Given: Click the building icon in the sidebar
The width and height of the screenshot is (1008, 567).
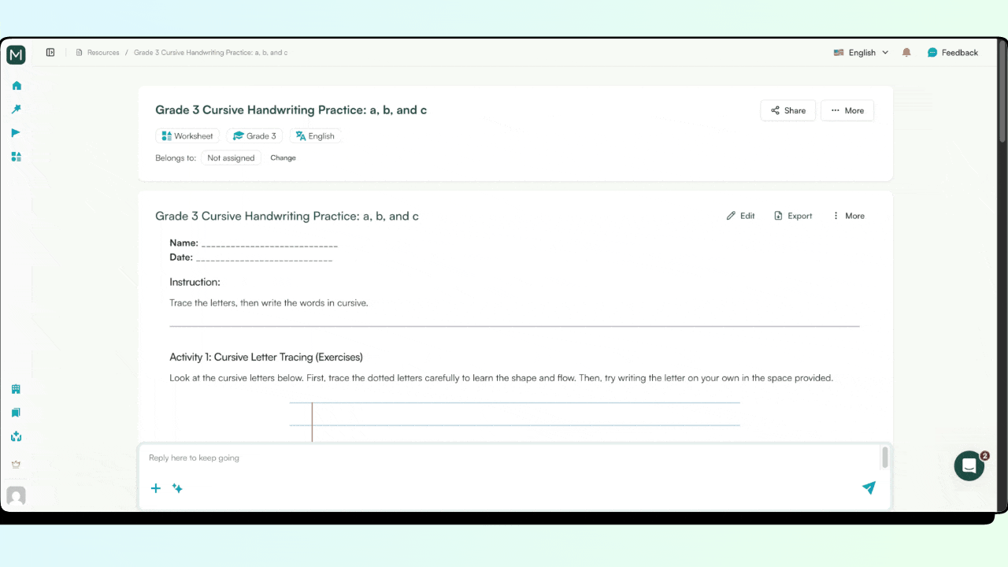Looking at the screenshot, I should [x=16, y=389].
